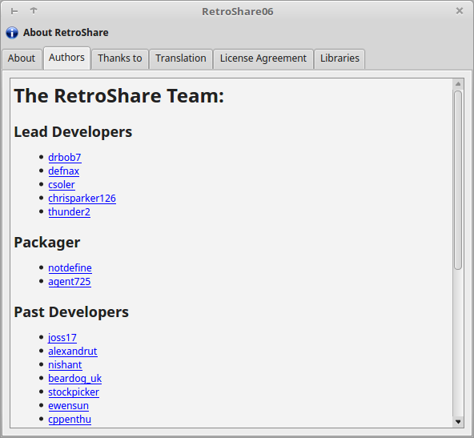Click the scrollbar up arrow
474x438 pixels.
click(x=458, y=84)
